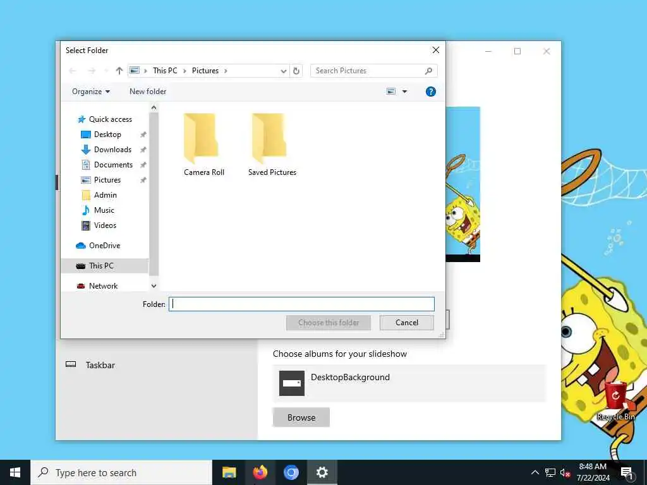Open the Organize menu

click(91, 92)
